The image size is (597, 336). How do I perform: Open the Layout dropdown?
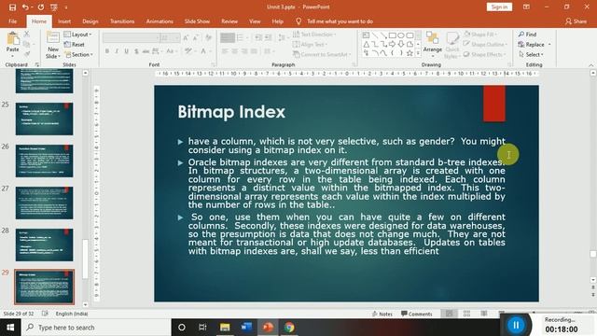coord(78,35)
